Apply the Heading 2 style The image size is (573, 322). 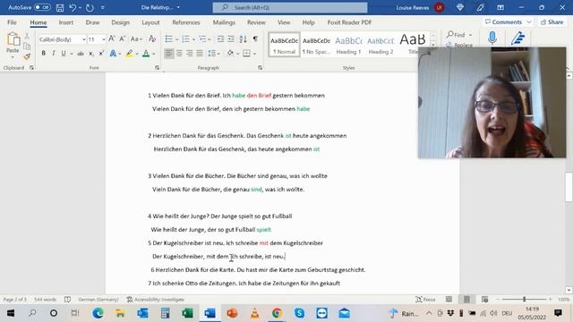click(381, 45)
